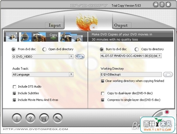
Task: Click the E:\DVDBackup\ working directory field
Action: tap(131, 74)
